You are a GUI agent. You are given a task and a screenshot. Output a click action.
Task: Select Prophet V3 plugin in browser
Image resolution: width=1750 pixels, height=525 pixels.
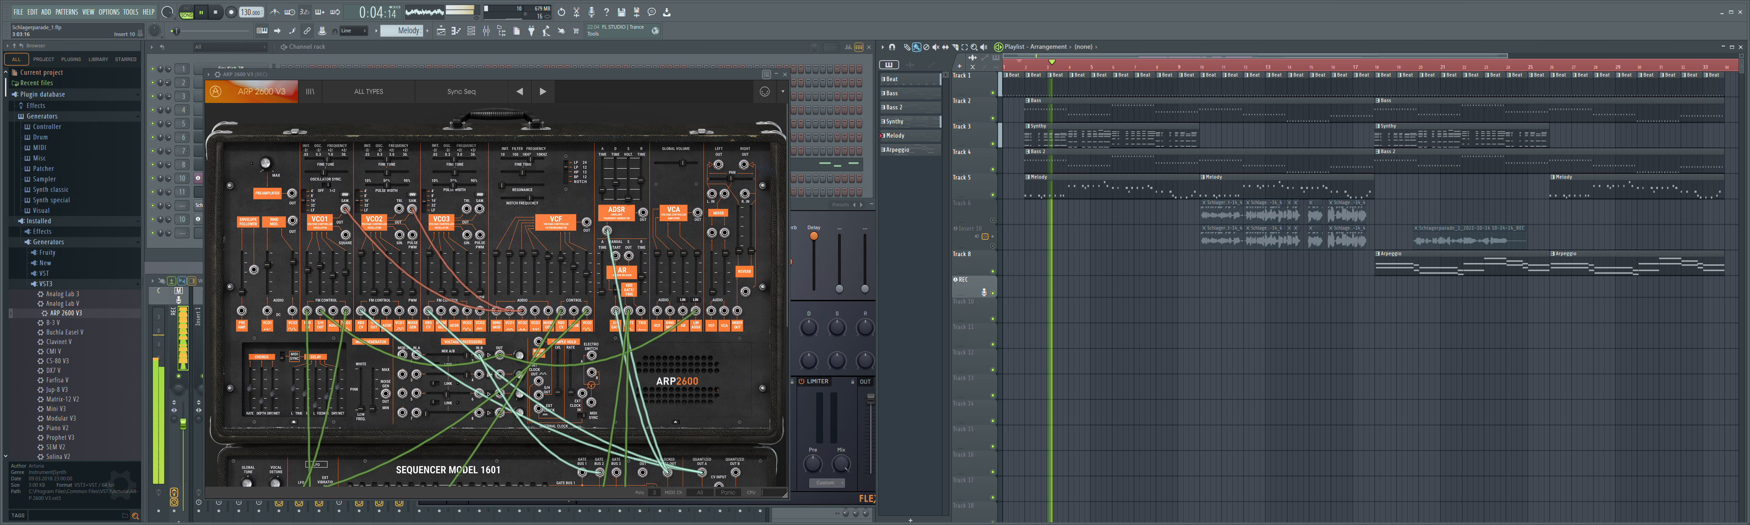[61, 437]
